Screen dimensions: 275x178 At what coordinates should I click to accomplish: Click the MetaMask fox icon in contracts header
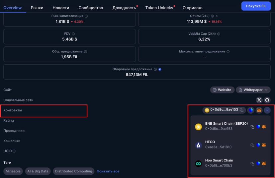[259, 110]
